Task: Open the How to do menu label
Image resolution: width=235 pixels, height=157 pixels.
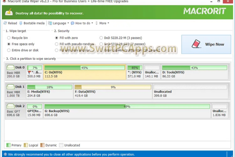Action: point(83,23)
